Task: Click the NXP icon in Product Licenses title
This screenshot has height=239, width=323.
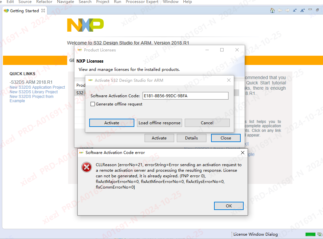Action: [80, 50]
